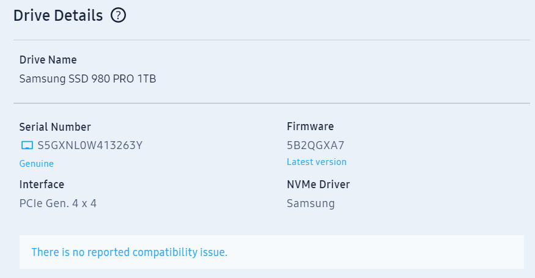
Task: Click the Interface label
Action: 42,184
